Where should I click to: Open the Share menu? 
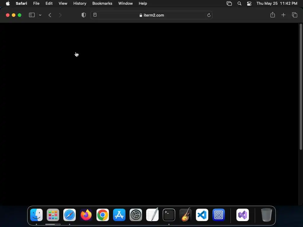(x=273, y=15)
